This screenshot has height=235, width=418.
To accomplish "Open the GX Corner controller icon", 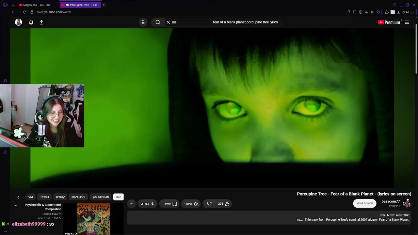I will pyautogui.click(x=13, y=5).
